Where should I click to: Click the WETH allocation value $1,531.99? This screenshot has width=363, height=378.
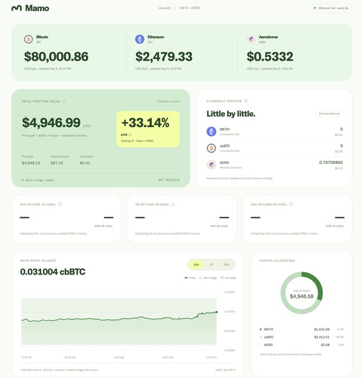pyautogui.click(x=322, y=329)
